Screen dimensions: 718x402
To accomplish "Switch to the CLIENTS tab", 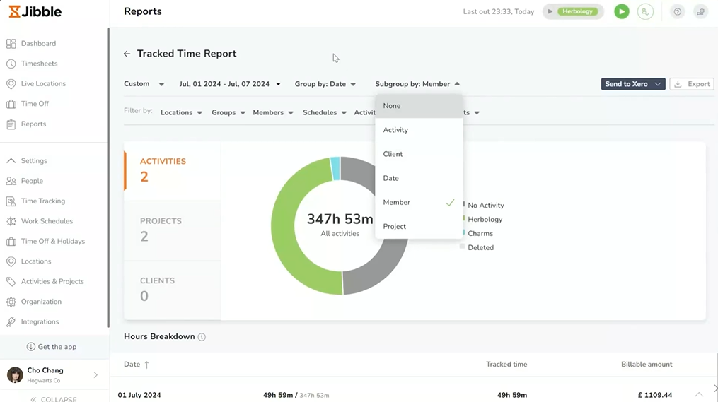I will pyautogui.click(x=172, y=290).
